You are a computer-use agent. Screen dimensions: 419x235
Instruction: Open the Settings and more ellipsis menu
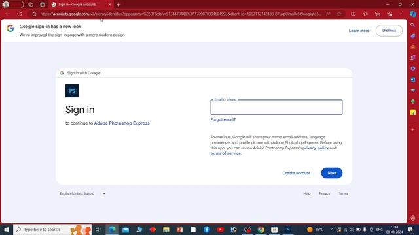click(x=401, y=14)
